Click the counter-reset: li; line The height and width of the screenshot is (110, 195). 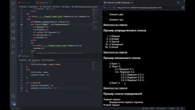(x=40, y=75)
